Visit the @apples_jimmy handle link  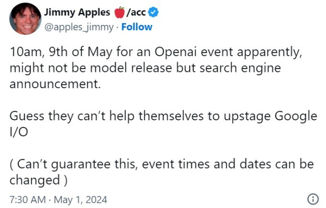point(79,27)
